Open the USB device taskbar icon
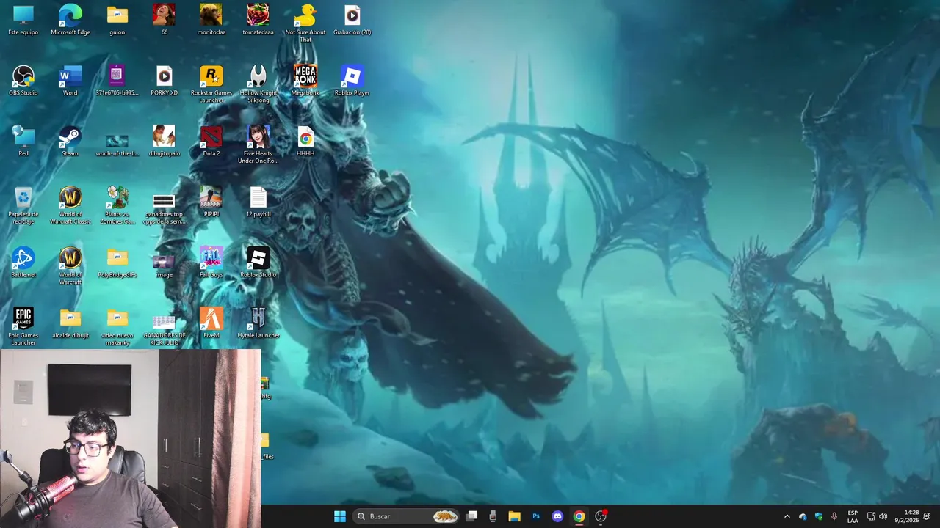This screenshot has height=528, width=940. click(493, 516)
